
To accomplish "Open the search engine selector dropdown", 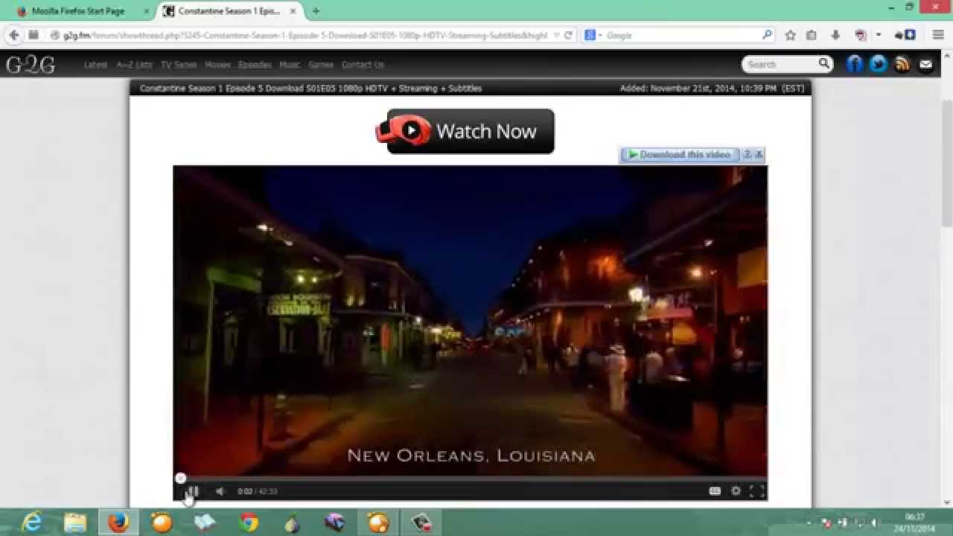I will point(593,35).
